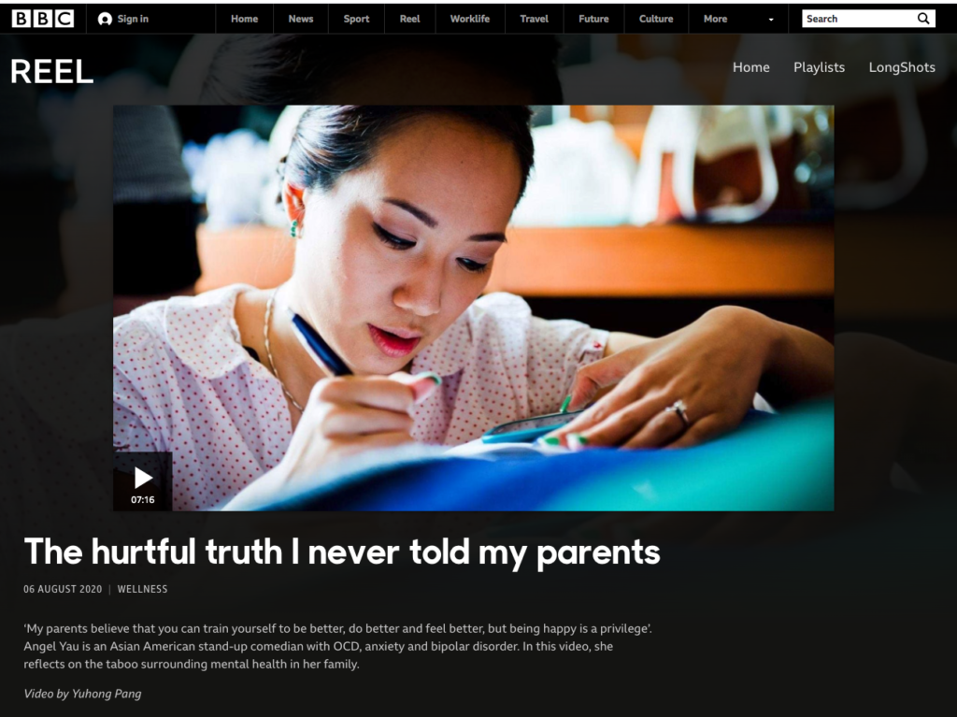Click the BBC logo
957x717 pixels.
tap(43, 19)
